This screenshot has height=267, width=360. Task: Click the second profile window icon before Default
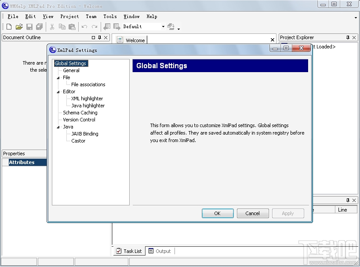pos(117,27)
